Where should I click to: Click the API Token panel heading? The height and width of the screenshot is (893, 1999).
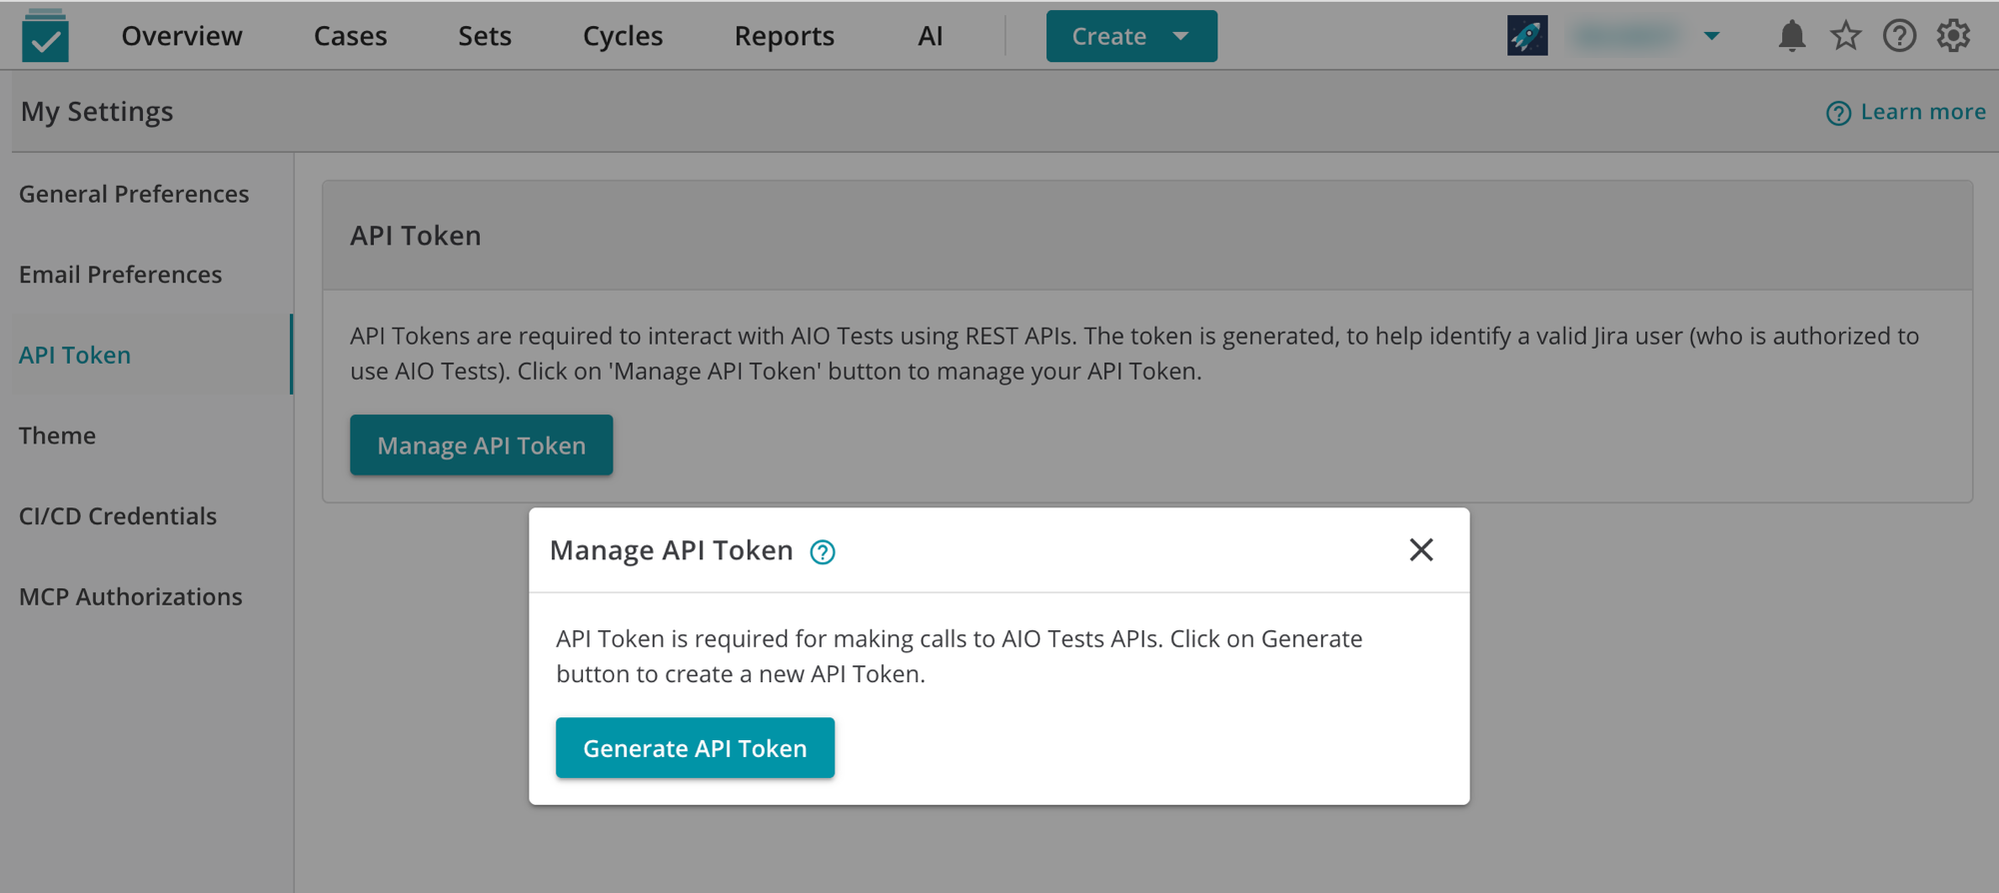(x=416, y=236)
